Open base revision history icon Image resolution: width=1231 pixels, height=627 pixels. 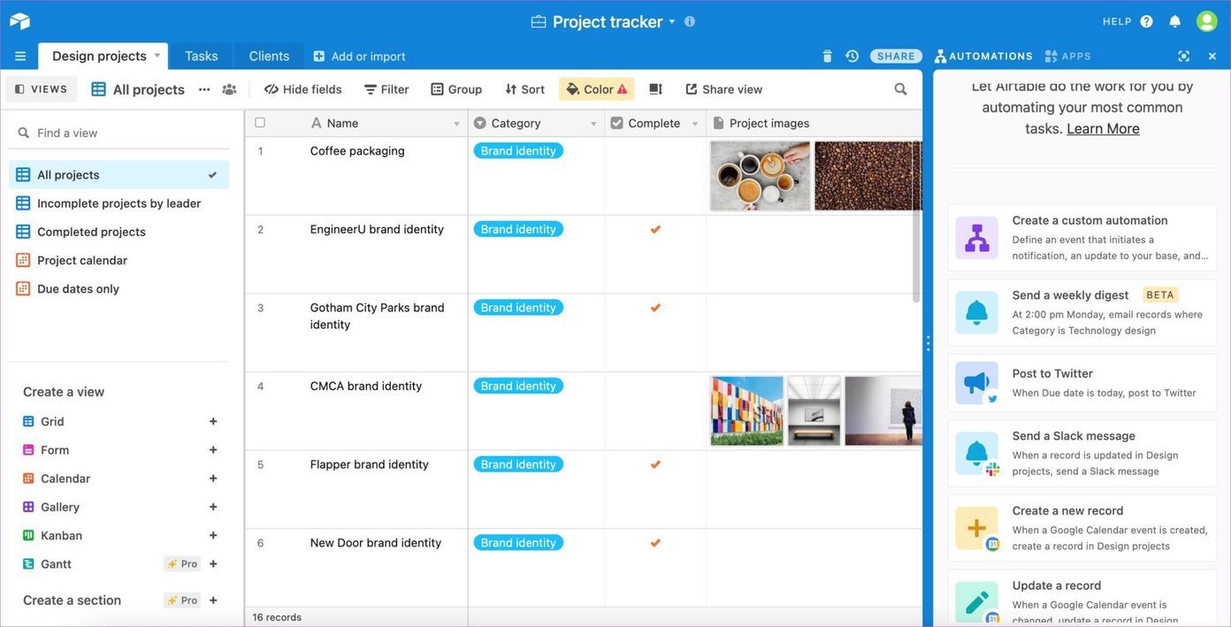852,56
